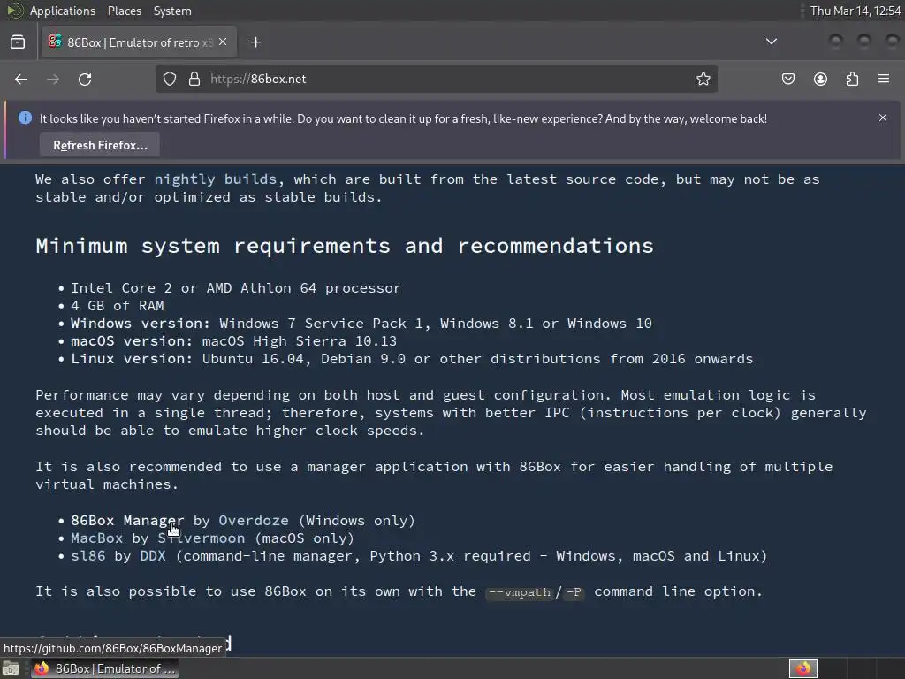
Task: Open the System menu
Action: click(x=172, y=11)
